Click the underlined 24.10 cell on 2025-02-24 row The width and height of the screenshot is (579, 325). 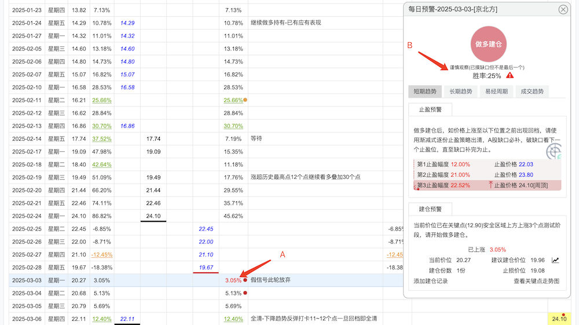153,216
